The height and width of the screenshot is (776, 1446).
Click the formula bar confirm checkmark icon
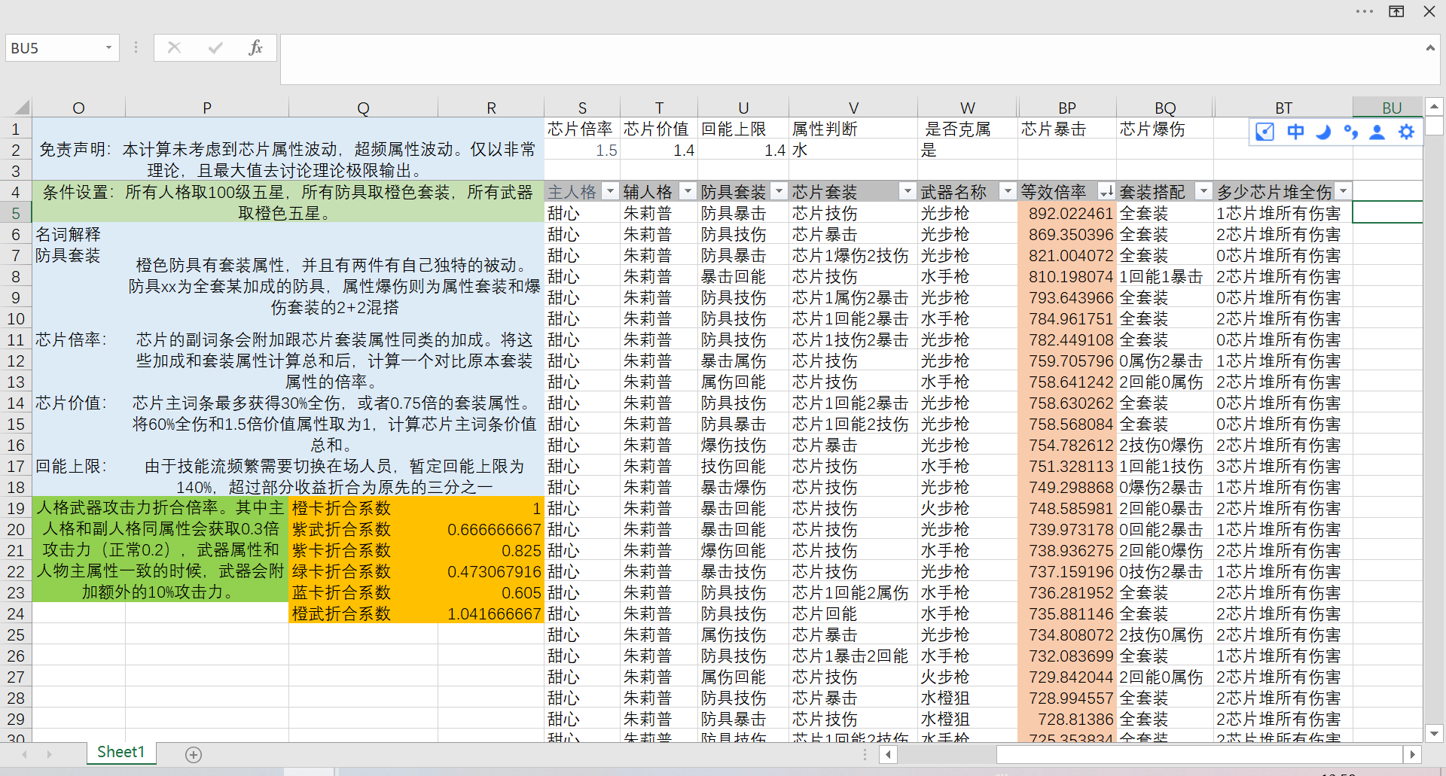pos(215,47)
